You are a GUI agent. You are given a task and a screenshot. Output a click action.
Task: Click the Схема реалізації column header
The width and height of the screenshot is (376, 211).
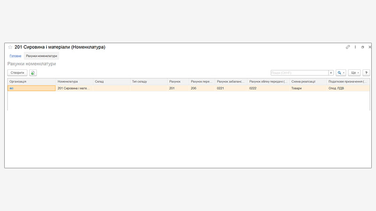(308, 82)
